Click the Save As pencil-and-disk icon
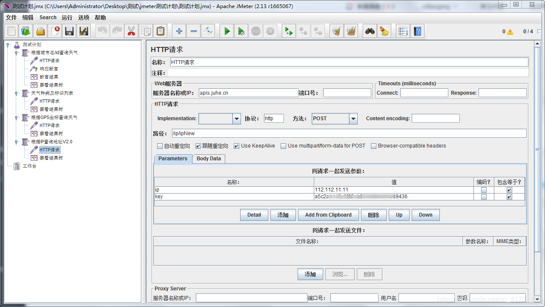The image size is (545, 307). pyautogui.click(x=84, y=31)
